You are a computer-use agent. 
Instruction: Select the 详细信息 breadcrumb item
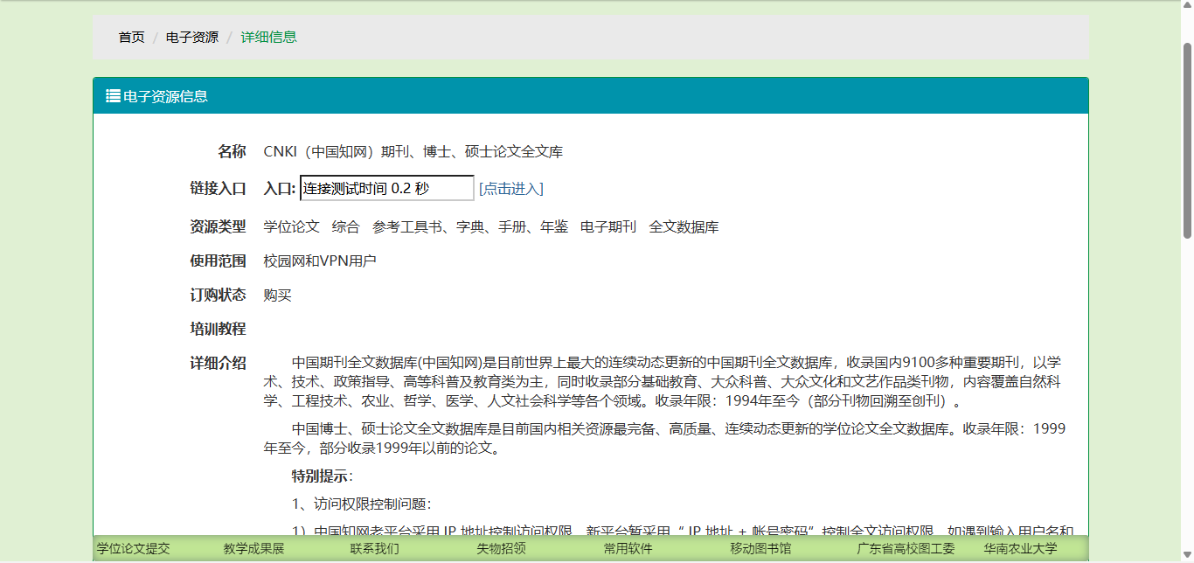coord(269,37)
